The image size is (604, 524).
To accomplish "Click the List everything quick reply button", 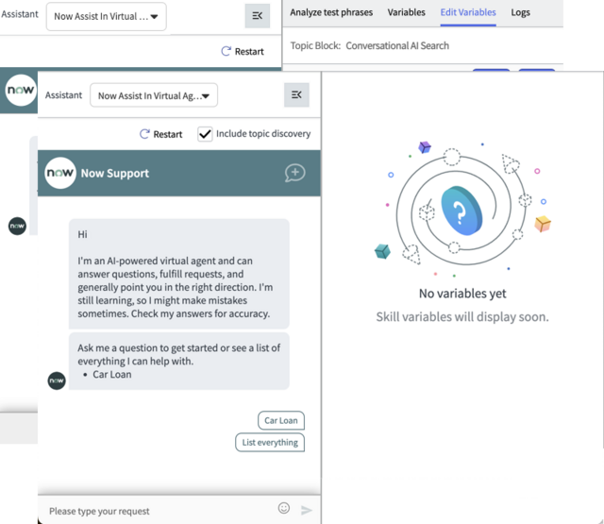I will [270, 442].
